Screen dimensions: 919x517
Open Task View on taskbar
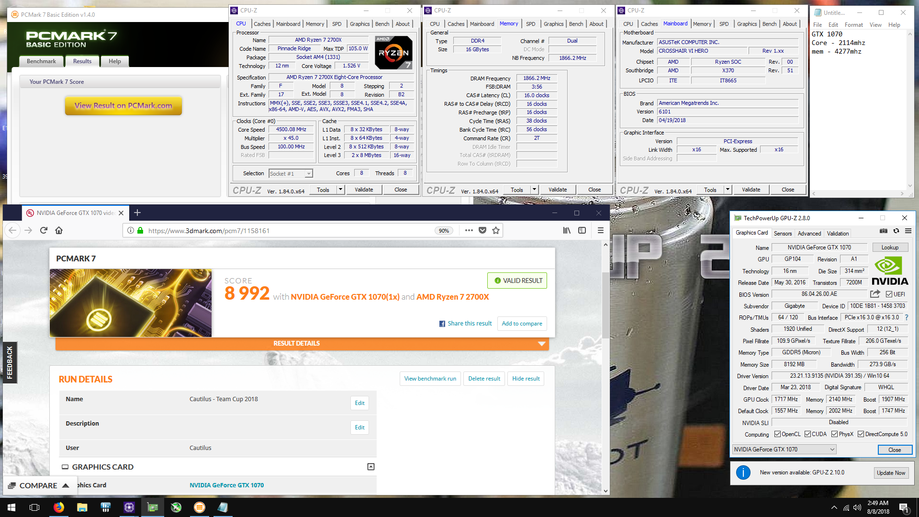click(34, 507)
